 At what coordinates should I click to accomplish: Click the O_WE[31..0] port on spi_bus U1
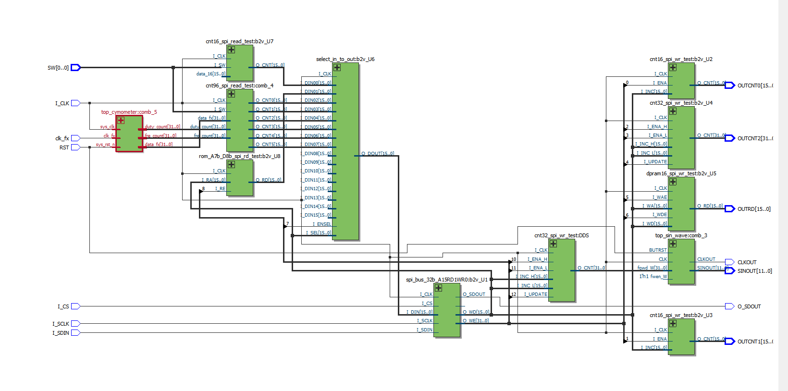pos(476,321)
